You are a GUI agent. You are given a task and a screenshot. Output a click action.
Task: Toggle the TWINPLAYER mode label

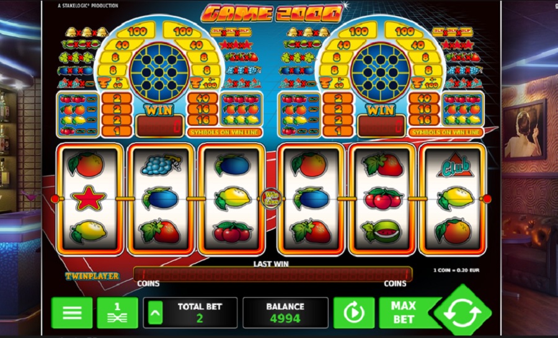click(92, 276)
